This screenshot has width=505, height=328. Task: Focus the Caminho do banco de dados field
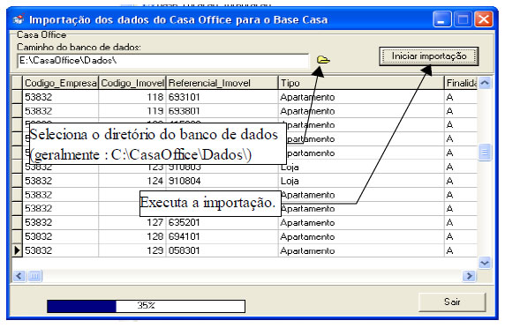163,61
